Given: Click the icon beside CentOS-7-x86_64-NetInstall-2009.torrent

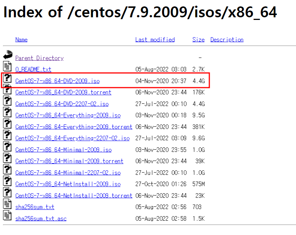Looking at the screenshot, I should tap(7, 192).
